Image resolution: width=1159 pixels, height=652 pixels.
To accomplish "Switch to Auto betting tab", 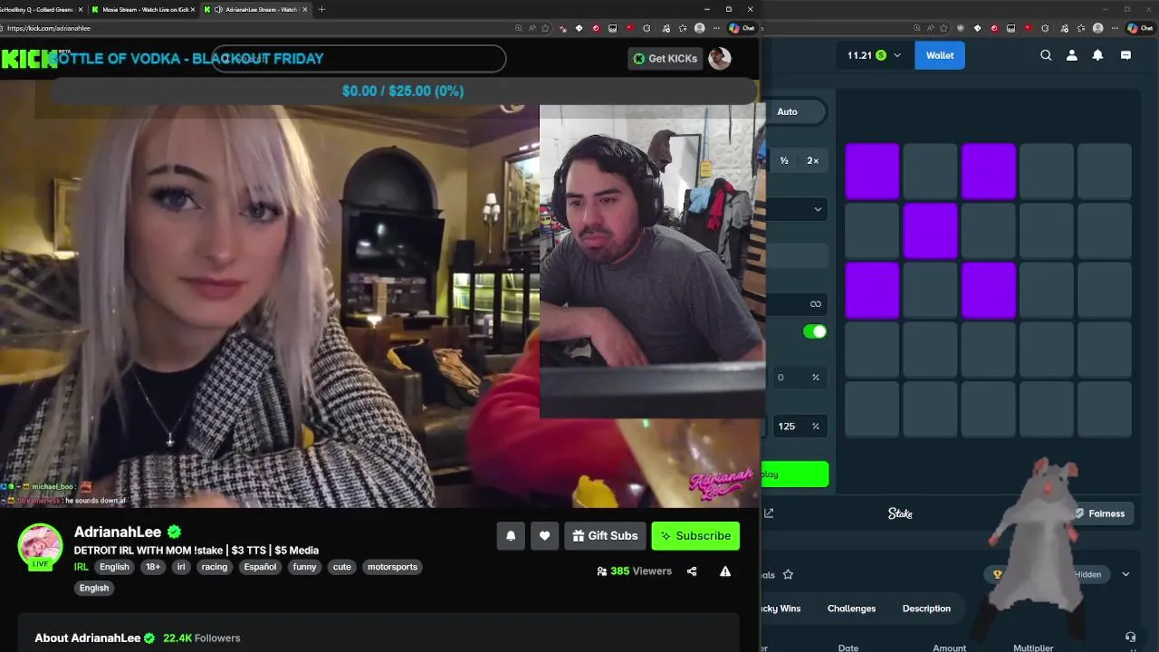I will 787,111.
